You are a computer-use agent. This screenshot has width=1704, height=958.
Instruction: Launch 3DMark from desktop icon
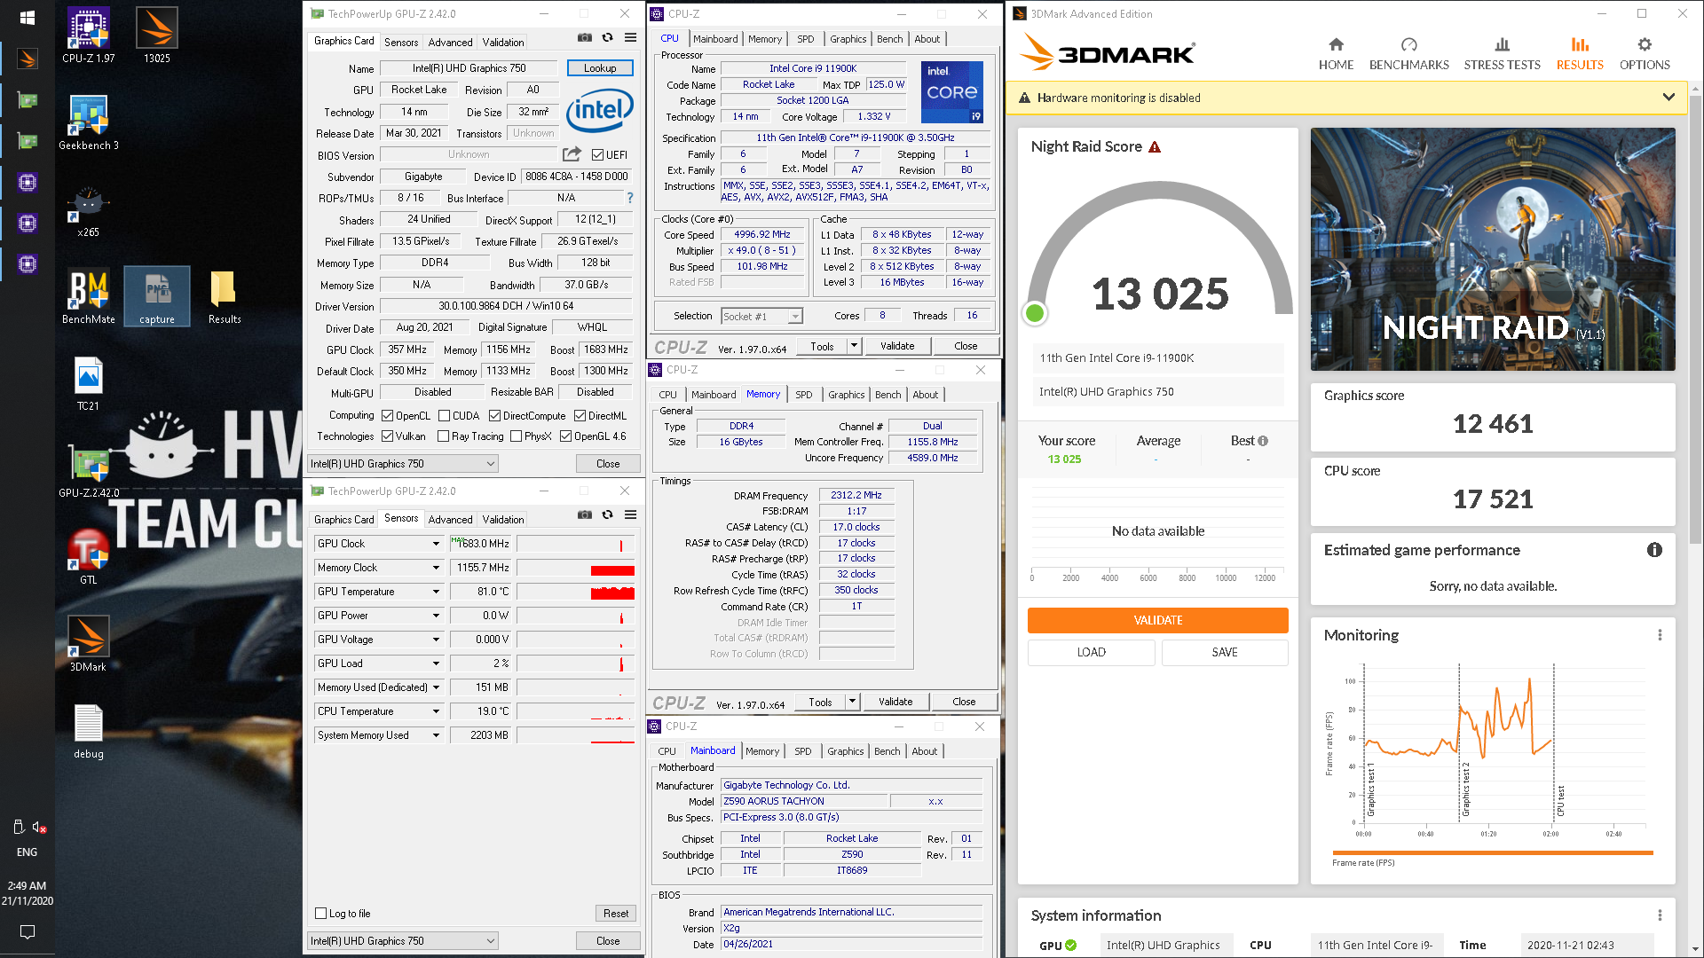point(88,644)
